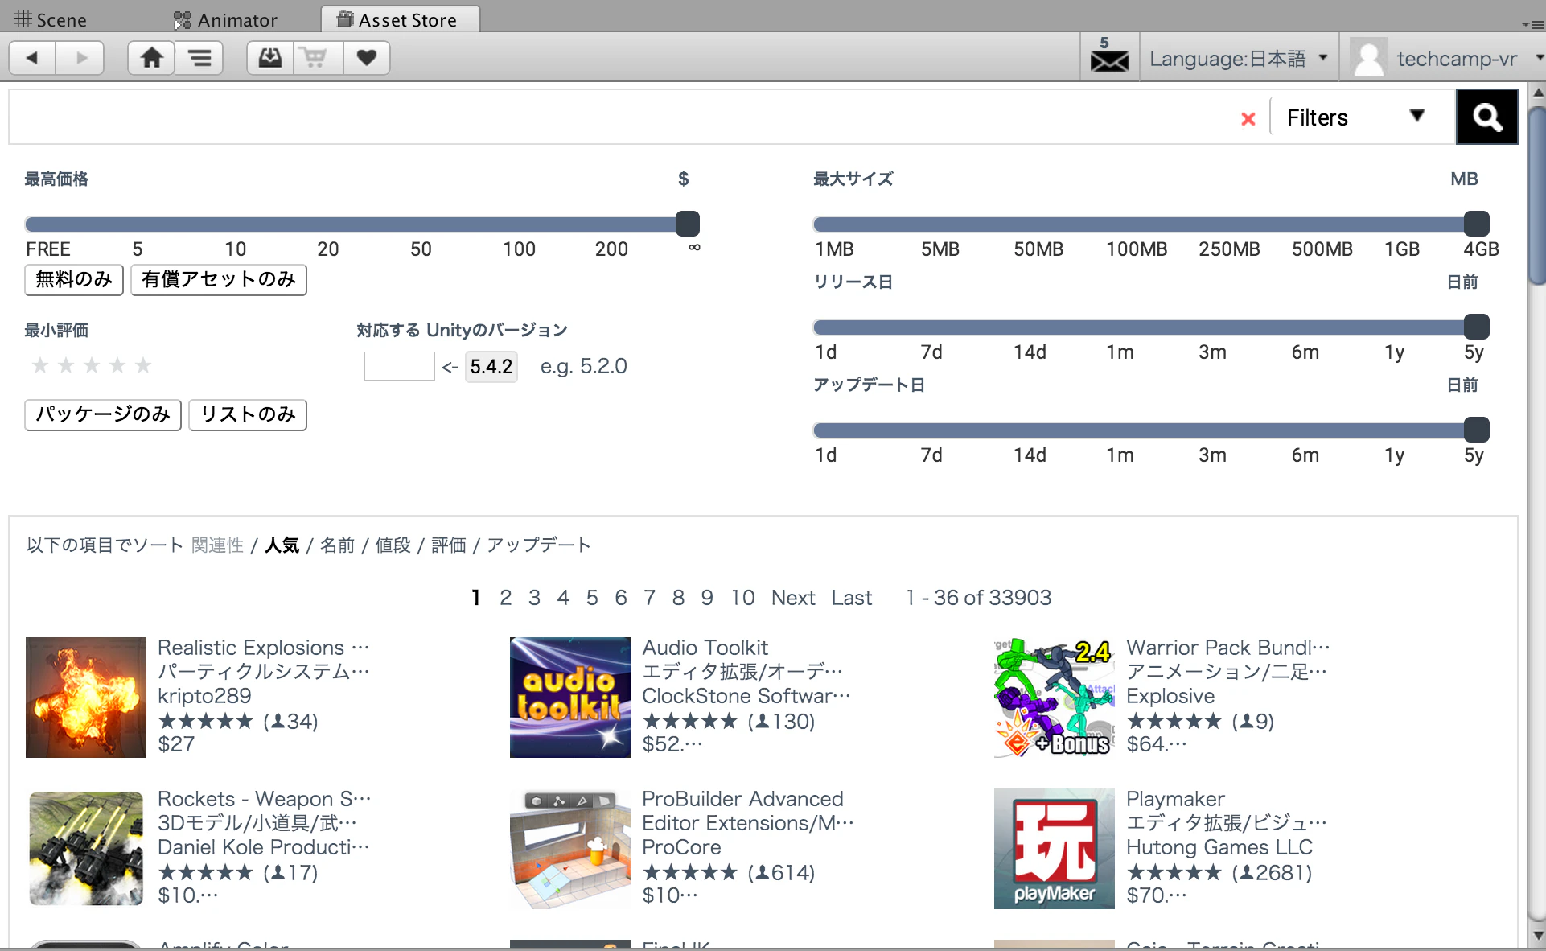The width and height of the screenshot is (1546, 951).
Task: Click the アップデート日 slider handle
Action: (x=1477, y=430)
